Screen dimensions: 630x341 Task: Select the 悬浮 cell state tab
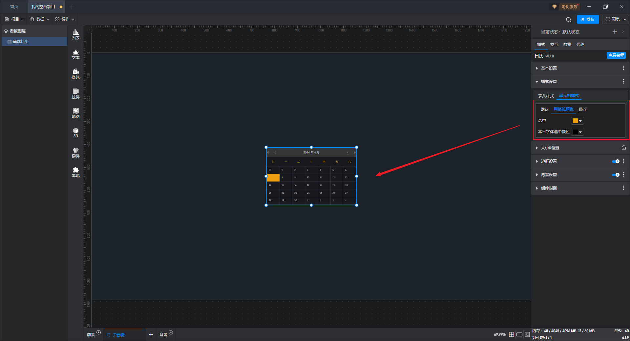coord(582,110)
